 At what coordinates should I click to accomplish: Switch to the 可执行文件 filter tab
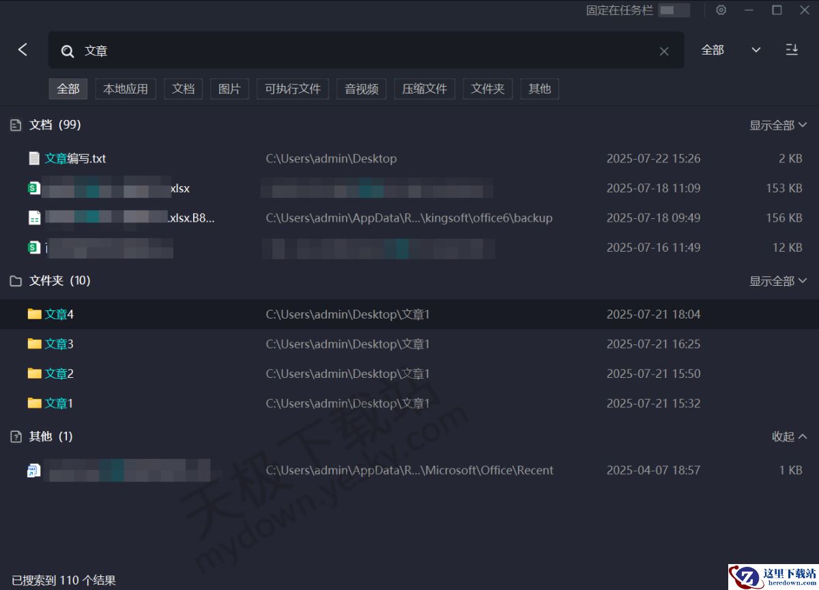coord(292,89)
